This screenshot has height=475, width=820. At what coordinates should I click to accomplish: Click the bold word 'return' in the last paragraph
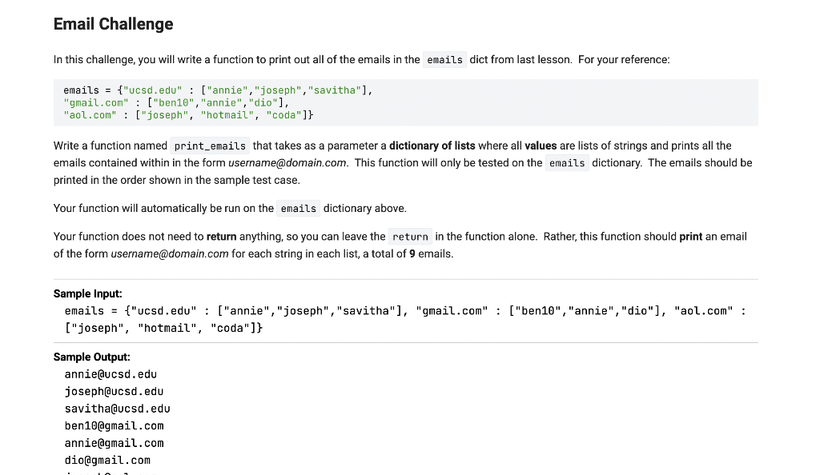221,237
